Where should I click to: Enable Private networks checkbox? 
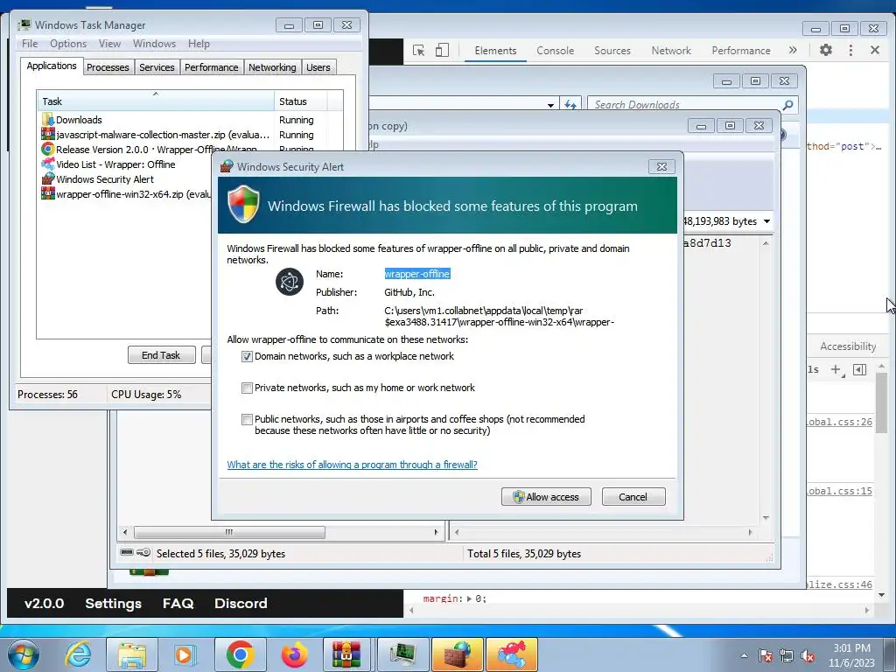click(x=247, y=388)
